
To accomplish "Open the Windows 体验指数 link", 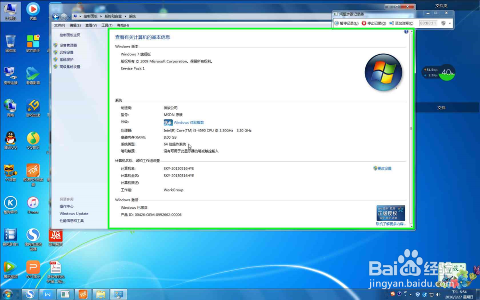I will point(189,122).
